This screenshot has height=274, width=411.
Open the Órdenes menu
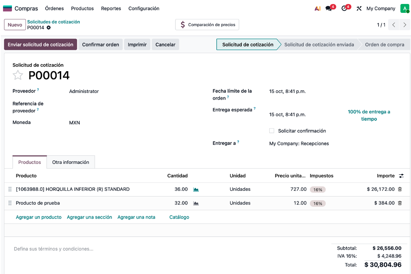click(54, 8)
